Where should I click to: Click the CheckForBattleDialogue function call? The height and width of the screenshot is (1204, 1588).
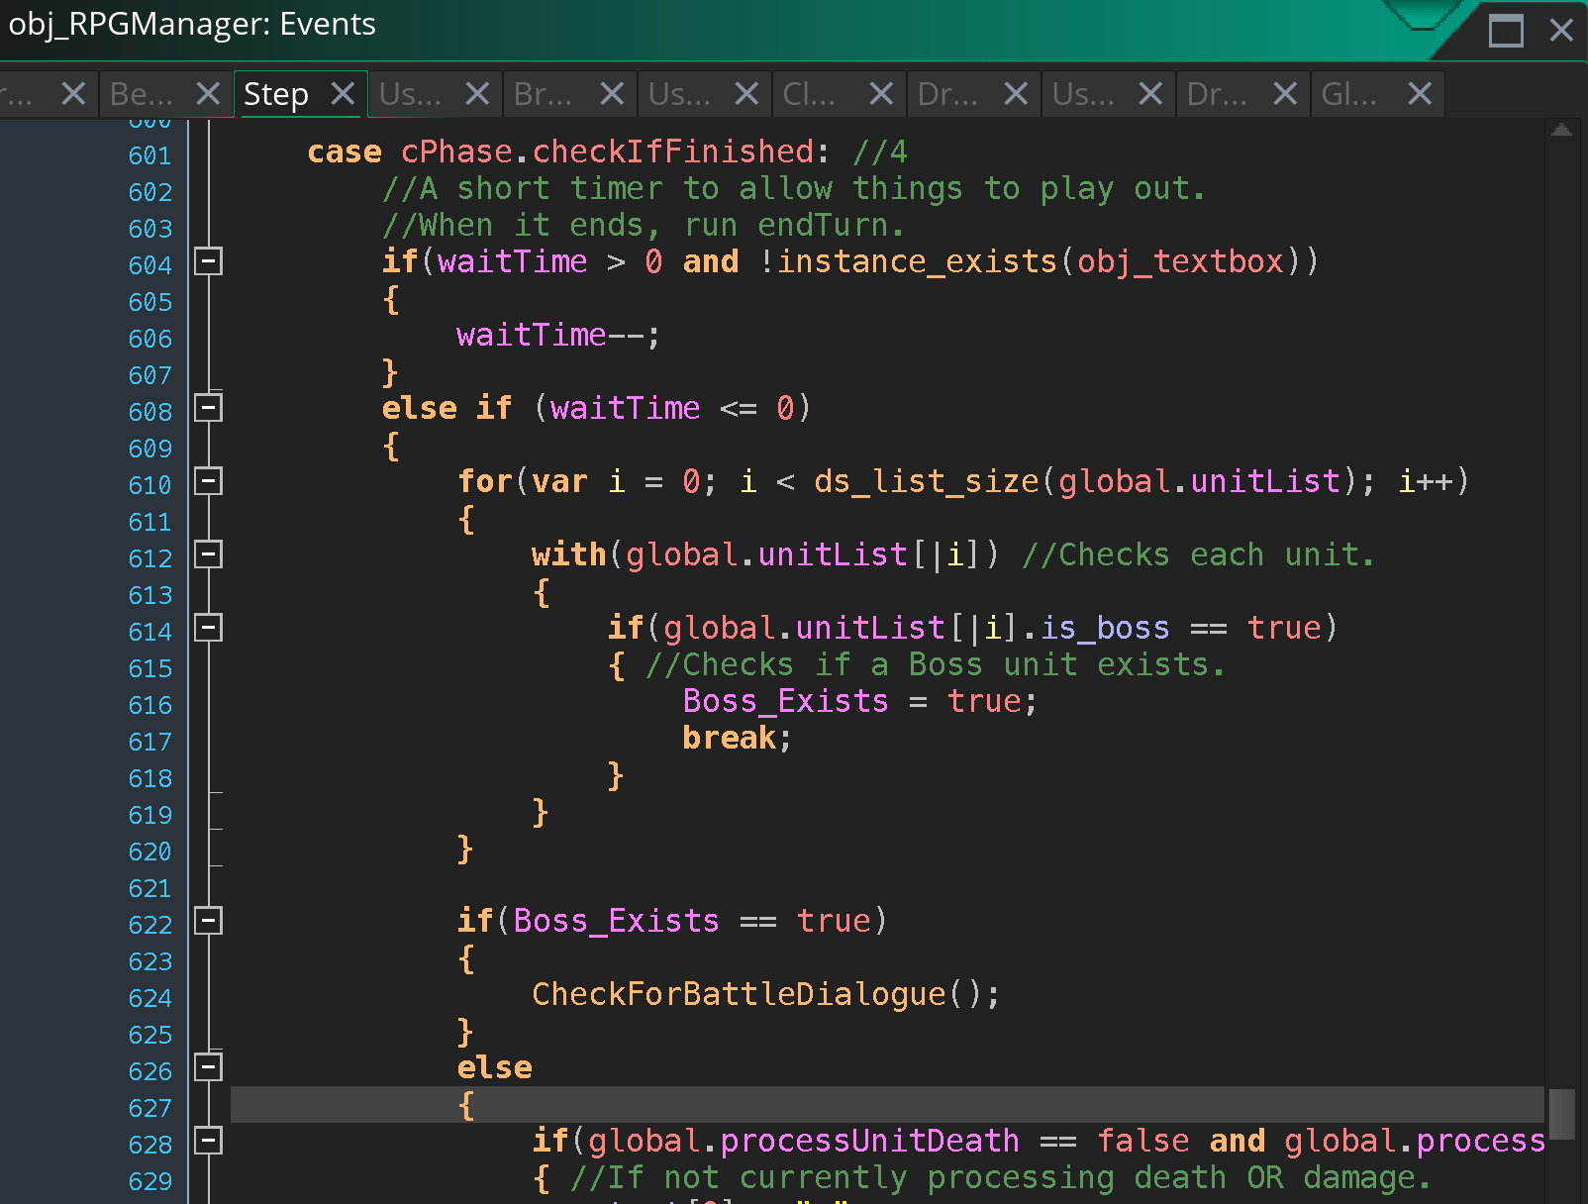click(739, 994)
